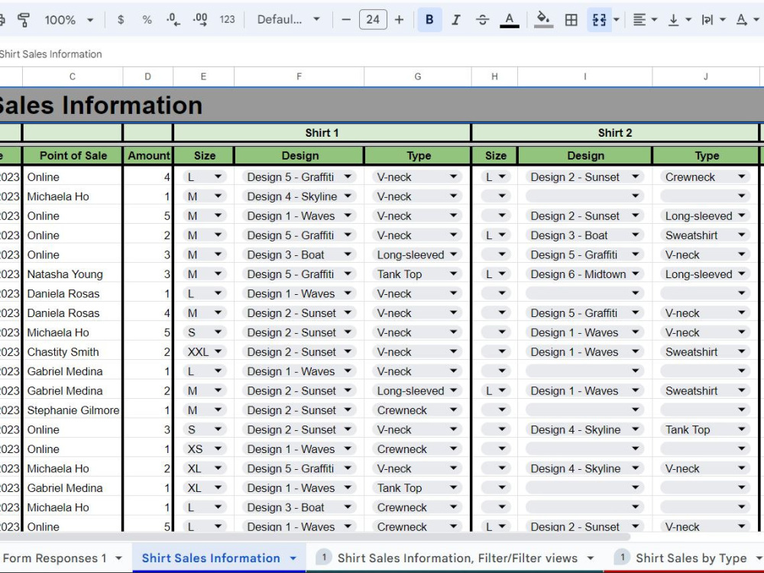Open horizontal align options

tap(639, 20)
